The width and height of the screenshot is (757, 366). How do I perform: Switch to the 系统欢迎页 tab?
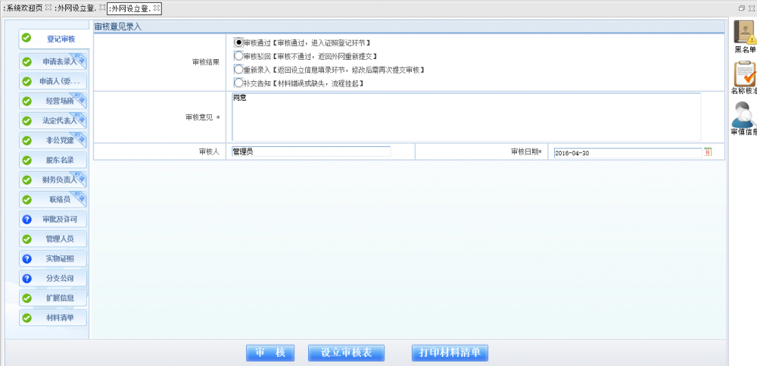coord(23,8)
